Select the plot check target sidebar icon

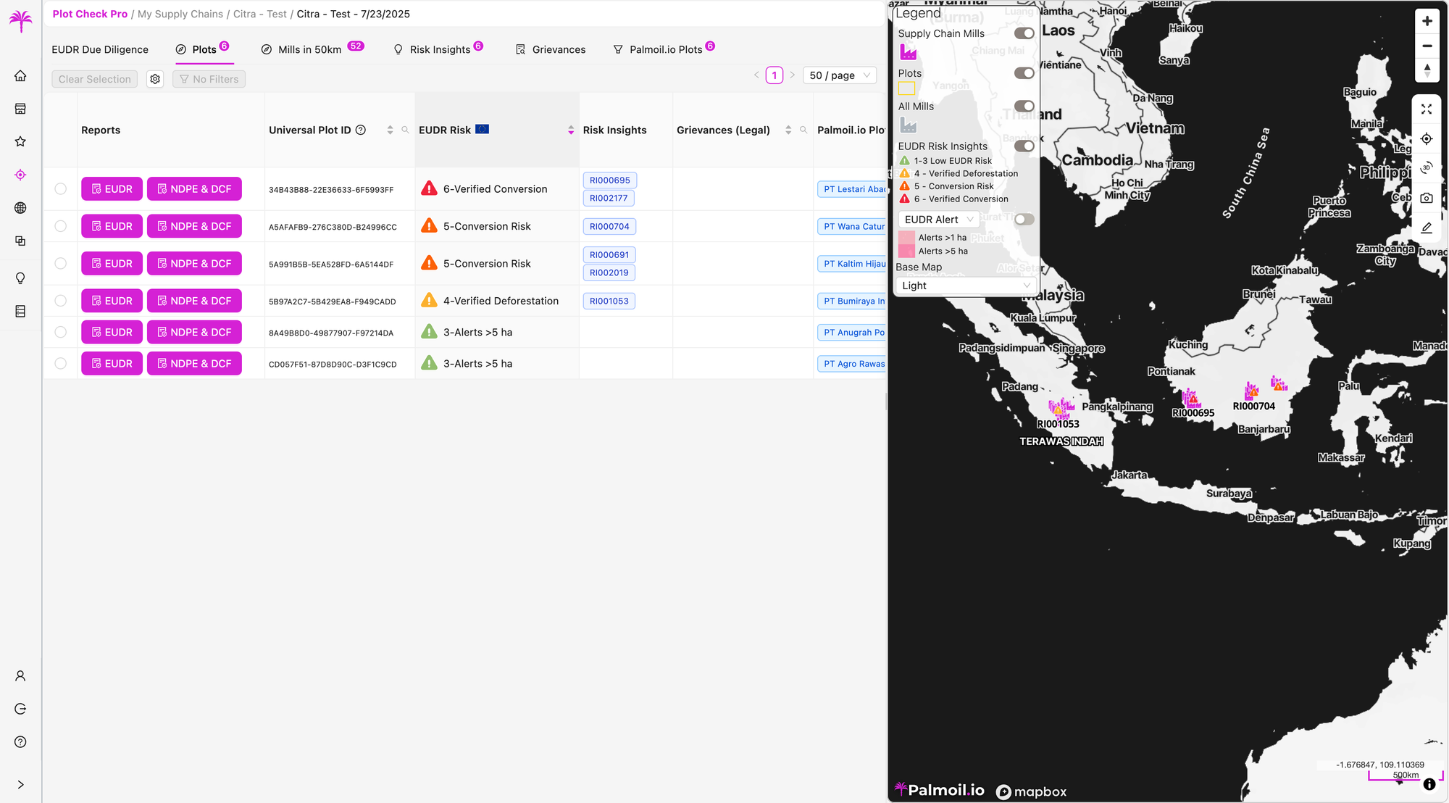tap(20, 175)
